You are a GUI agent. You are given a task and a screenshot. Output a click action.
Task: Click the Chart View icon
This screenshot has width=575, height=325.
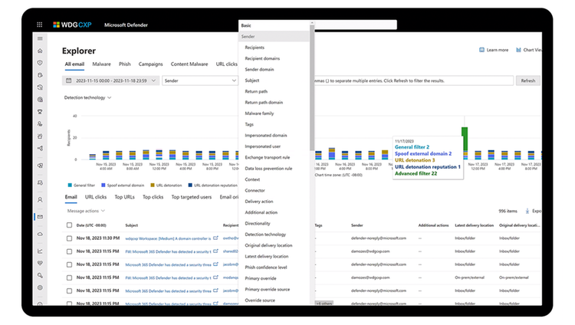pos(518,50)
